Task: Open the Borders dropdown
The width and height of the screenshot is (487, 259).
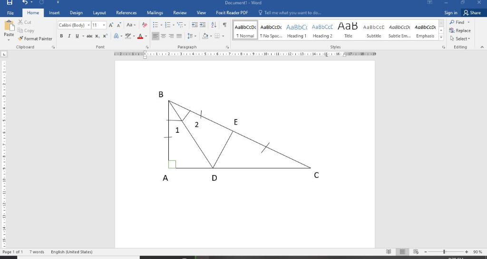Action: 223,36
